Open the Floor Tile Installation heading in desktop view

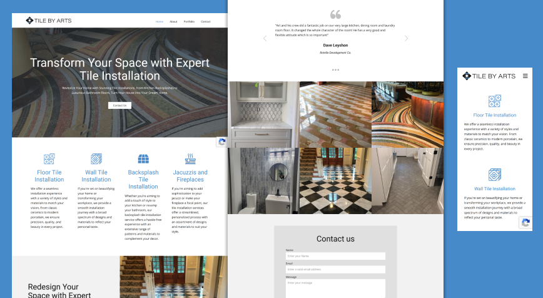tap(49, 176)
